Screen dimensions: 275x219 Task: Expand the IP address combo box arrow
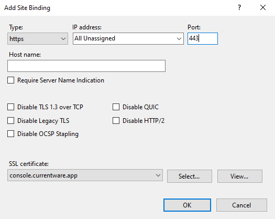coord(179,38)
